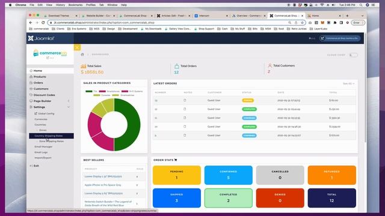Image resolution: width=385 pixels, height=216 pixels.
Task: Click the Total Sales chart icon
Action: pyautogui.click(x=84, y=66)
